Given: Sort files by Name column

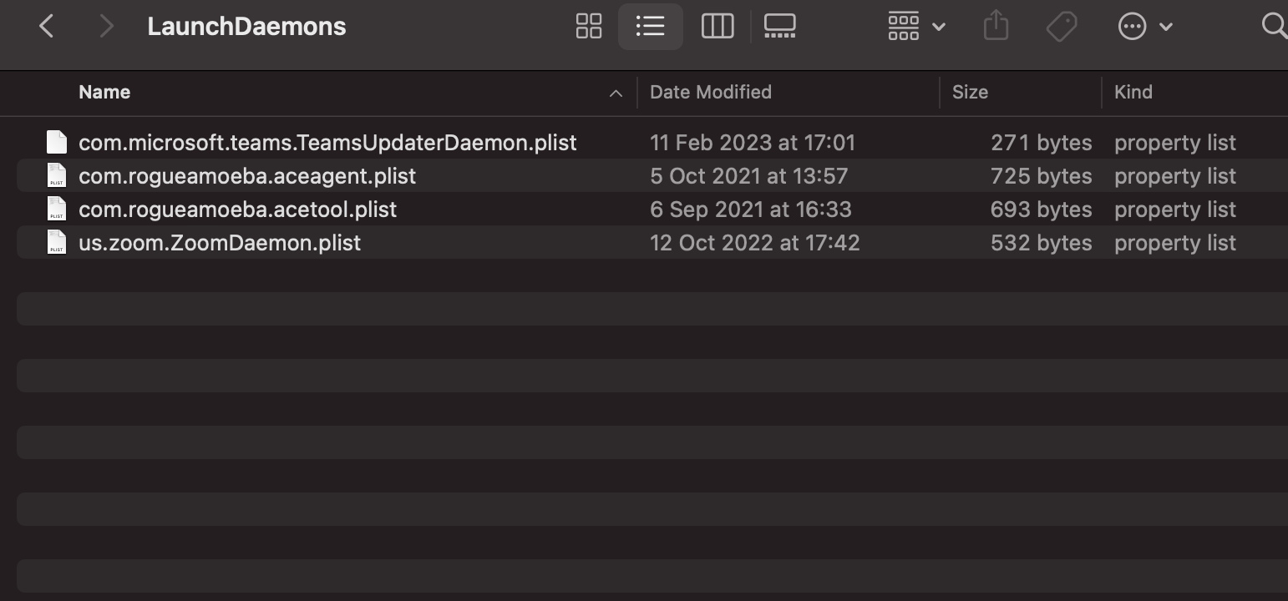Looking at the screenshot, I should click(x=104, y=93).
